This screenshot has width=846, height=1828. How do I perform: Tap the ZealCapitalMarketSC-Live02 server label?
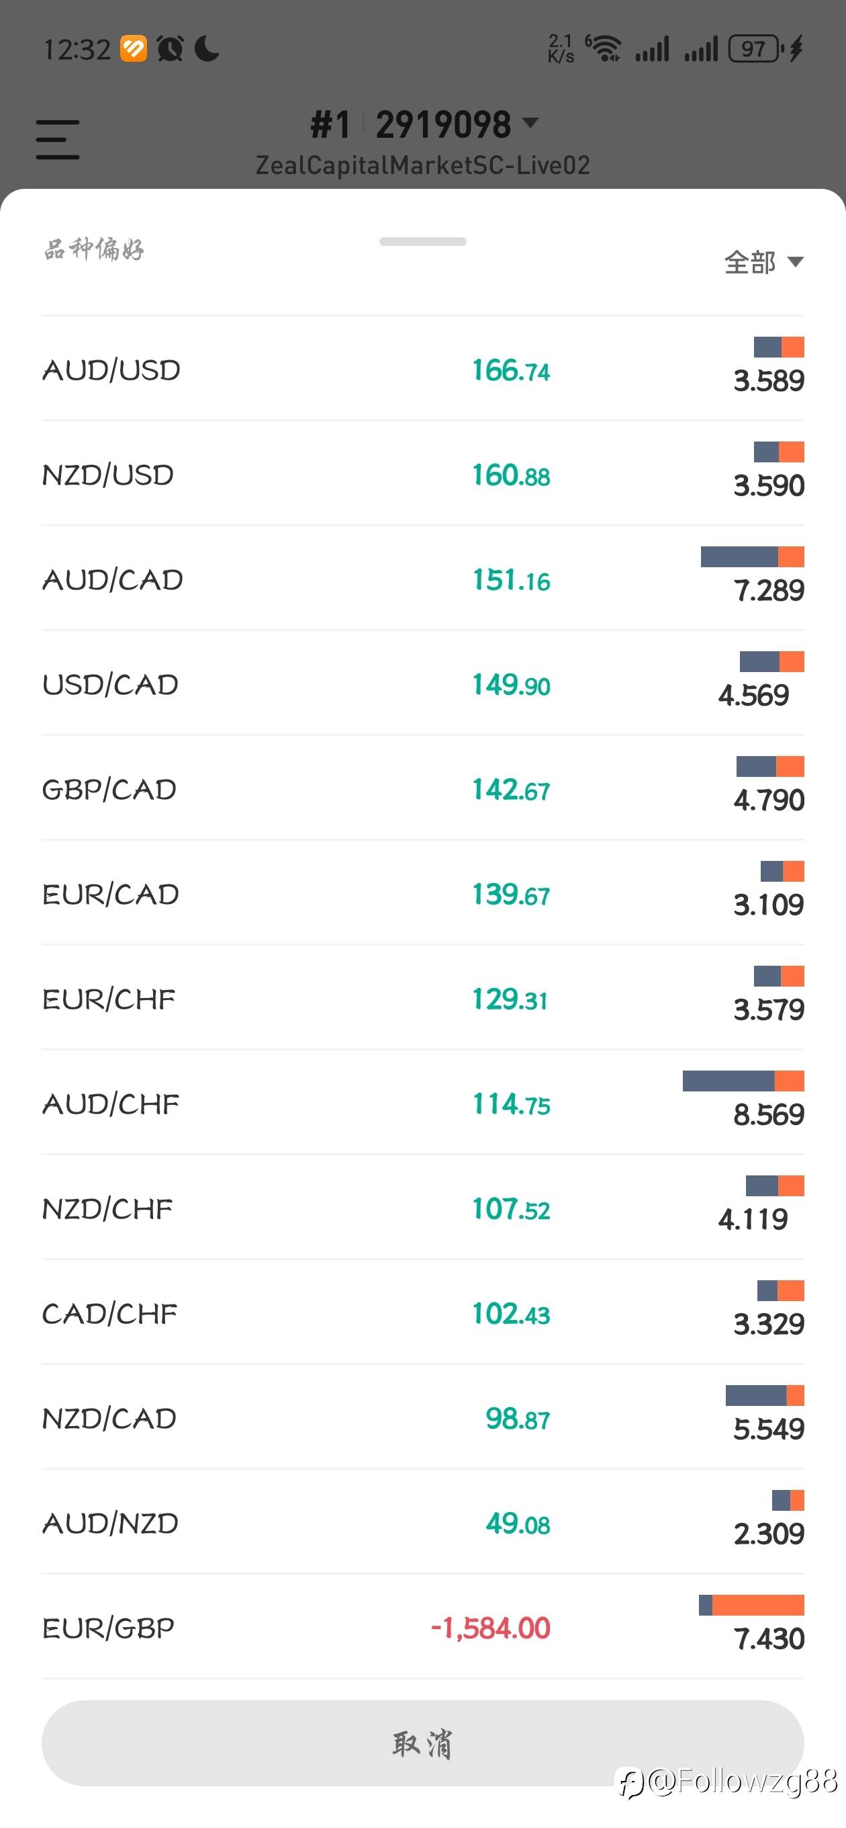click(x=422, y=165)
